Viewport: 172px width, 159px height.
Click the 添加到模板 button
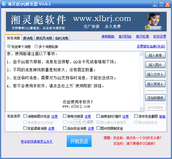[155, 98]
